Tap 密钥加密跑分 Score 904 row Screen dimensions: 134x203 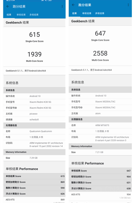click(100, 177)
